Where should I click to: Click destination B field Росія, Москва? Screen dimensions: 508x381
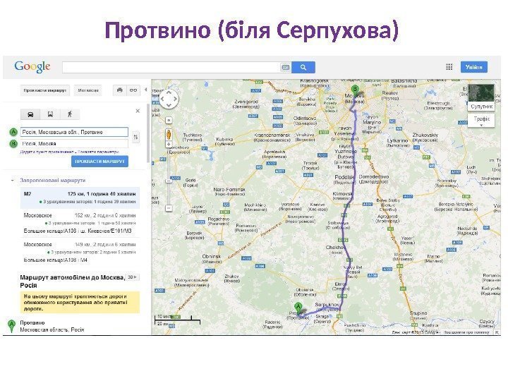click(74, 143)
